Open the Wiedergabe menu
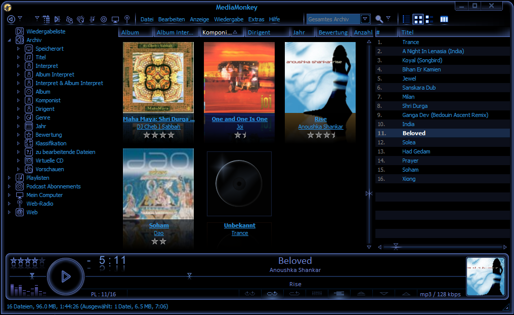Viewport: 514px width, 315px height. 229,19
